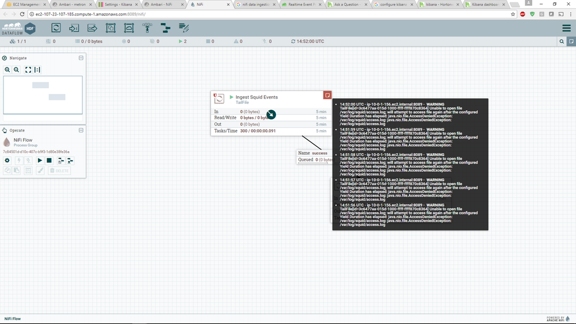Viewport: 576px width, 324px height.
Task: Click the Fit view icon in Navigate
Action: point(28,70)
